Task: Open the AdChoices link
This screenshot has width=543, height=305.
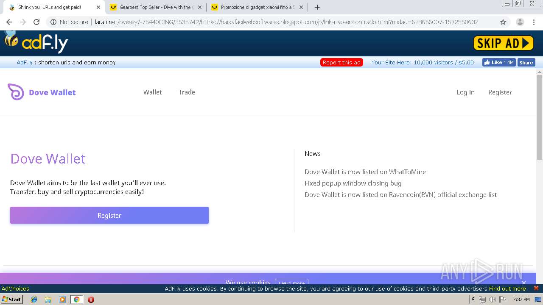Action: 15,288
